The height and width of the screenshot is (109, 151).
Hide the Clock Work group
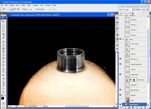(120, 104)
